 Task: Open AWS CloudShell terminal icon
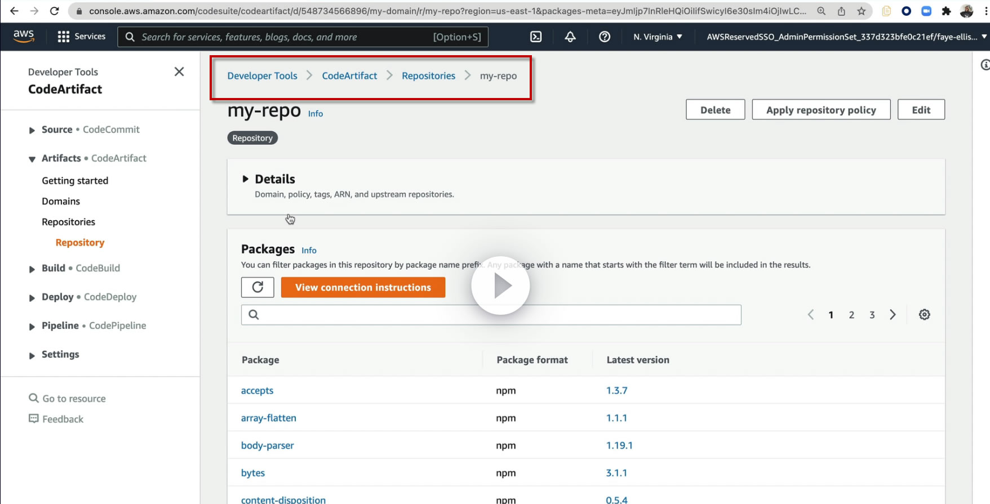click(536, 37)
